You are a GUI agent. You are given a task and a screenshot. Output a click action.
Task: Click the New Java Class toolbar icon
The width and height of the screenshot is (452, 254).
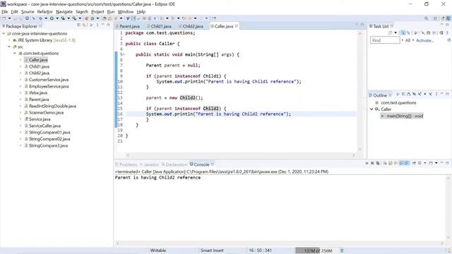tap(93, 18)
